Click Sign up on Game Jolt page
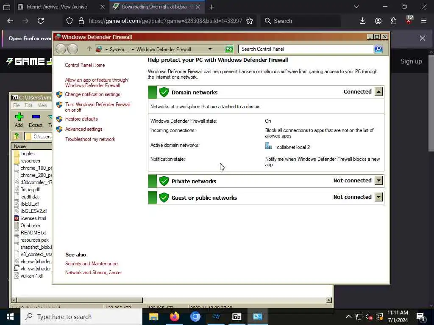Screen dimensions: 434x325 (x=411, y=61)
